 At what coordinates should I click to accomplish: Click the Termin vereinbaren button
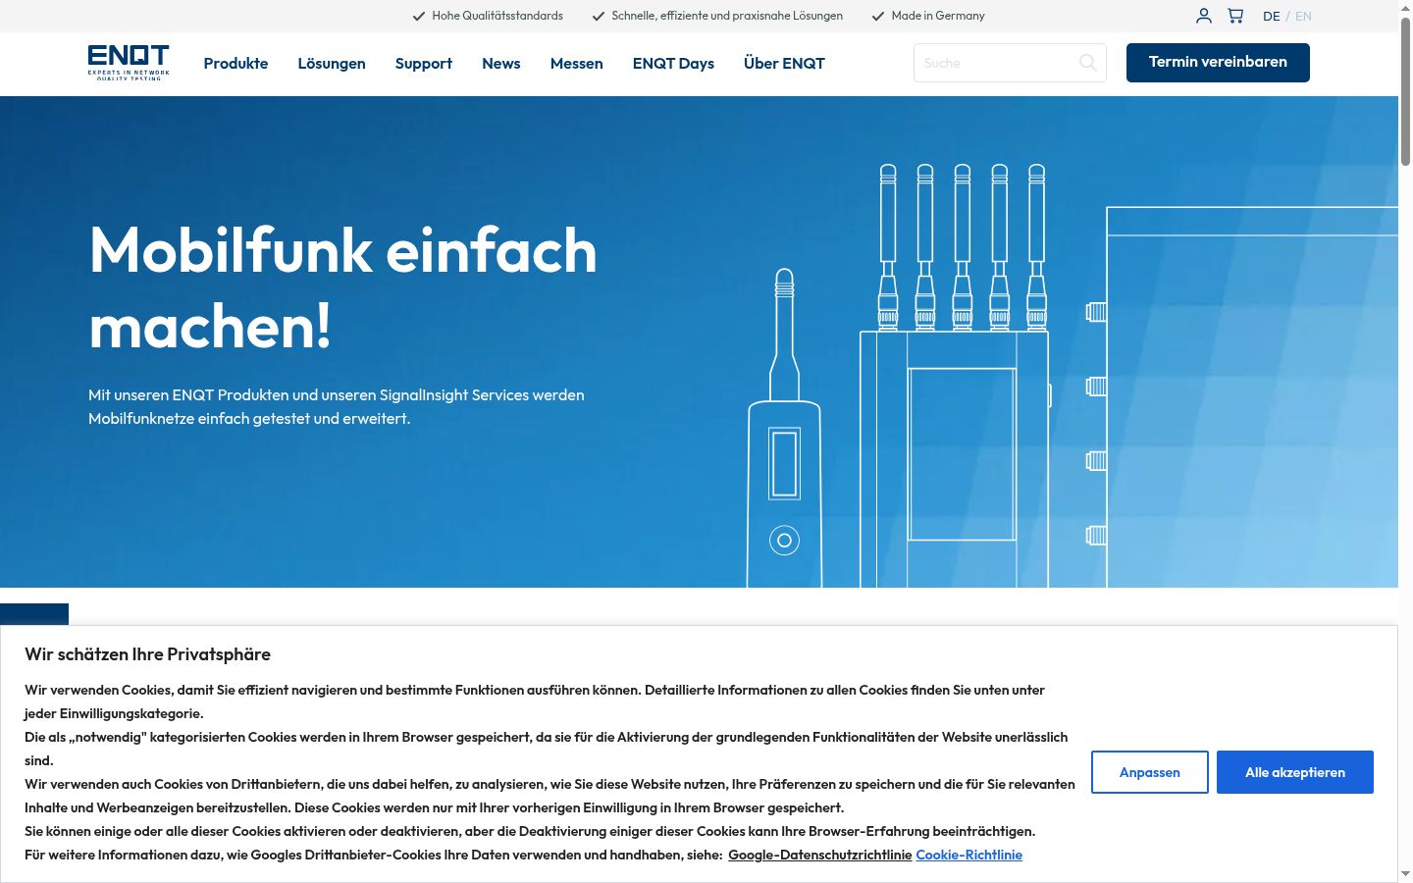pos(1218,62)
